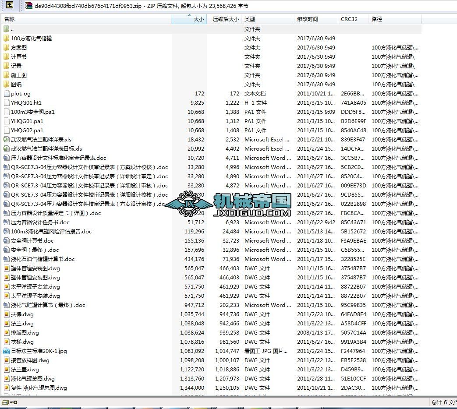Click YHQG01.ht1 file icon
Image resolution: width=457 pixels, height=409 pixels.
7,102
